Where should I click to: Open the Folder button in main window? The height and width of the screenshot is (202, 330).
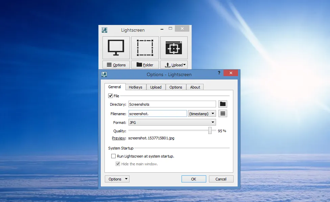click(x=145, y=65)
